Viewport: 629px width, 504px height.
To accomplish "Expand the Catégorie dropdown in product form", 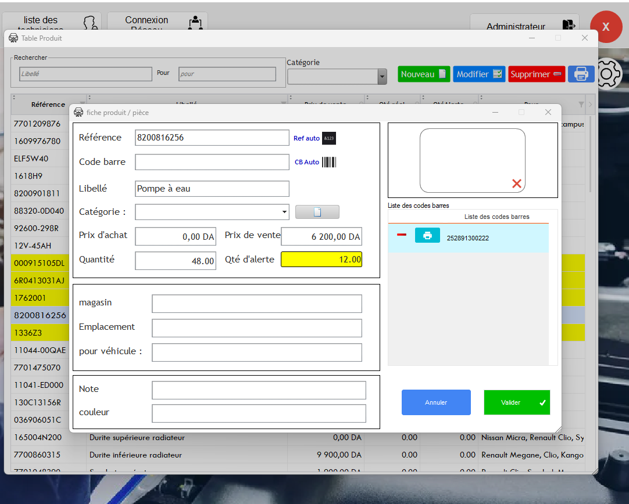I will (284, 212).
